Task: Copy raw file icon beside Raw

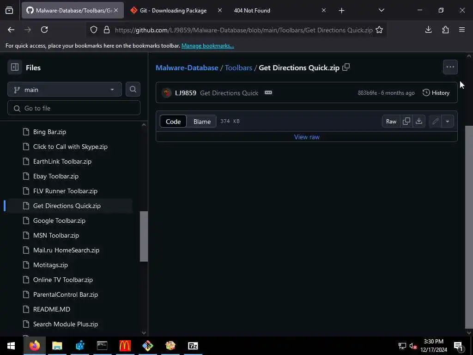Action: (x=406, y=121)
